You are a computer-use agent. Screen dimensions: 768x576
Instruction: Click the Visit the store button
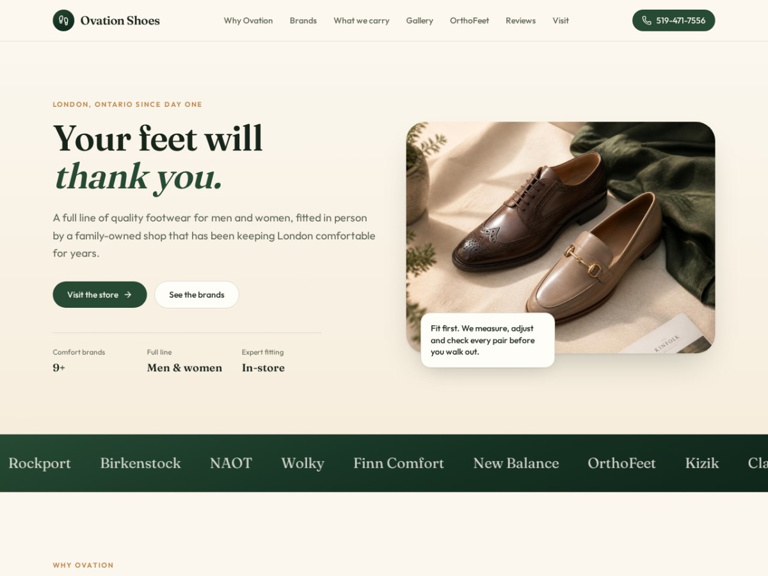pos(100,294)
